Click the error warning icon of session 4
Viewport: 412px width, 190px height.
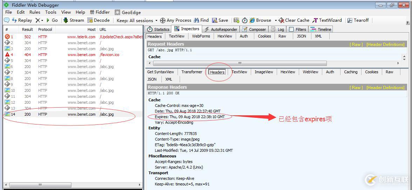point(7,55)
